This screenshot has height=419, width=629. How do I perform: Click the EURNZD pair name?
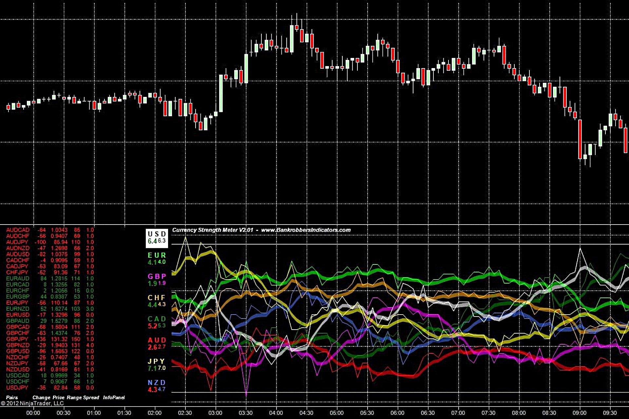click(18, 309)
